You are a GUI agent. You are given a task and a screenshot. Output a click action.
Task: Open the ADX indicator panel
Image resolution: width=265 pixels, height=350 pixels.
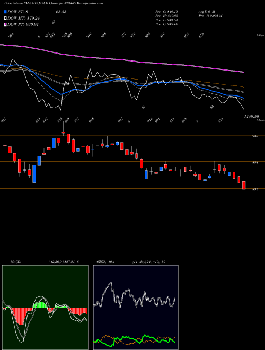(136, 308)
